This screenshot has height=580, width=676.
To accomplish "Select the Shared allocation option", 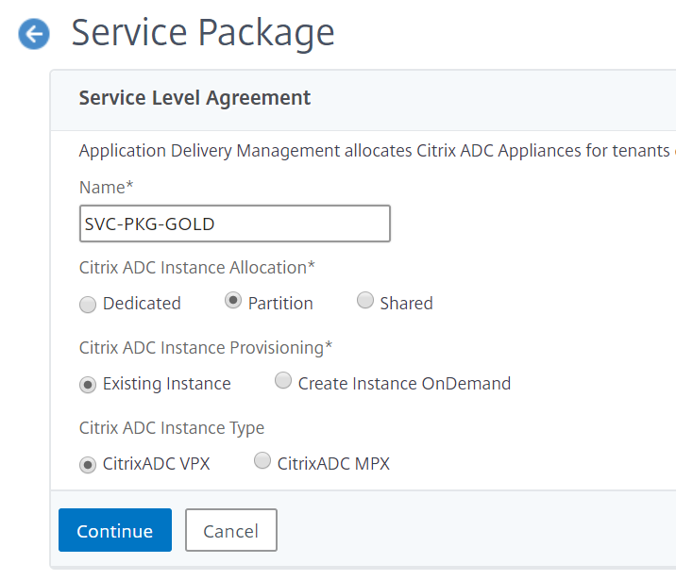I will click(365, 301).
